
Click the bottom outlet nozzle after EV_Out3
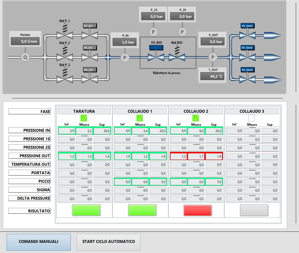[273, 80]
